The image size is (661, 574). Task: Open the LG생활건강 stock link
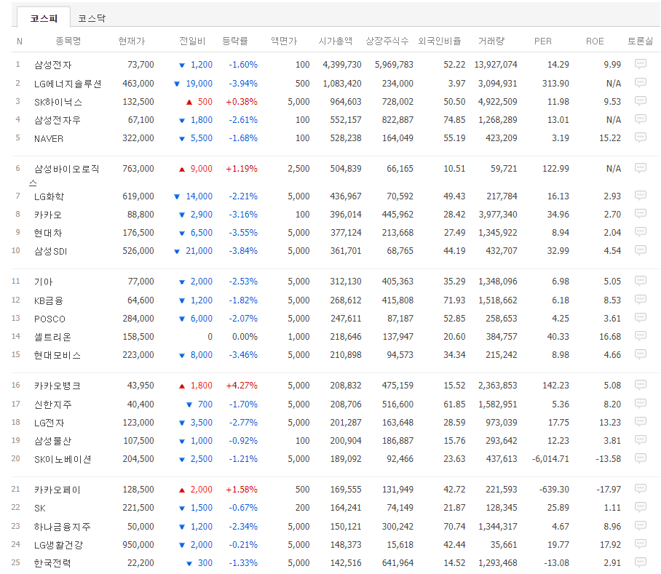point(58,546)
